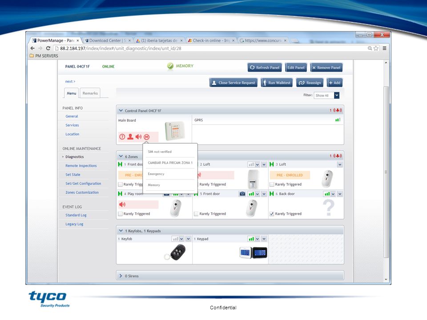Click the GPRS signal strength bars icon

(338, 120)
